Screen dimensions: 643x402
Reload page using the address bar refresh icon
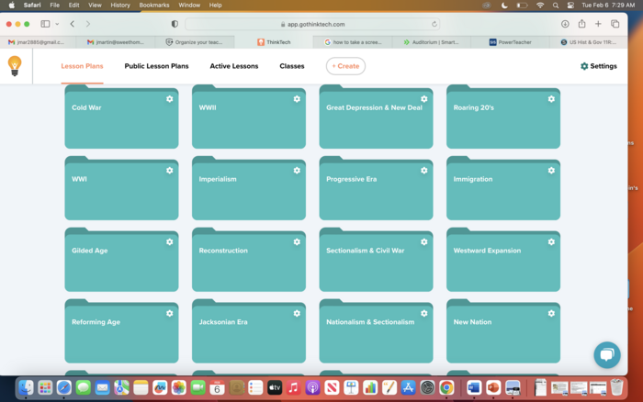pos(434,24)
